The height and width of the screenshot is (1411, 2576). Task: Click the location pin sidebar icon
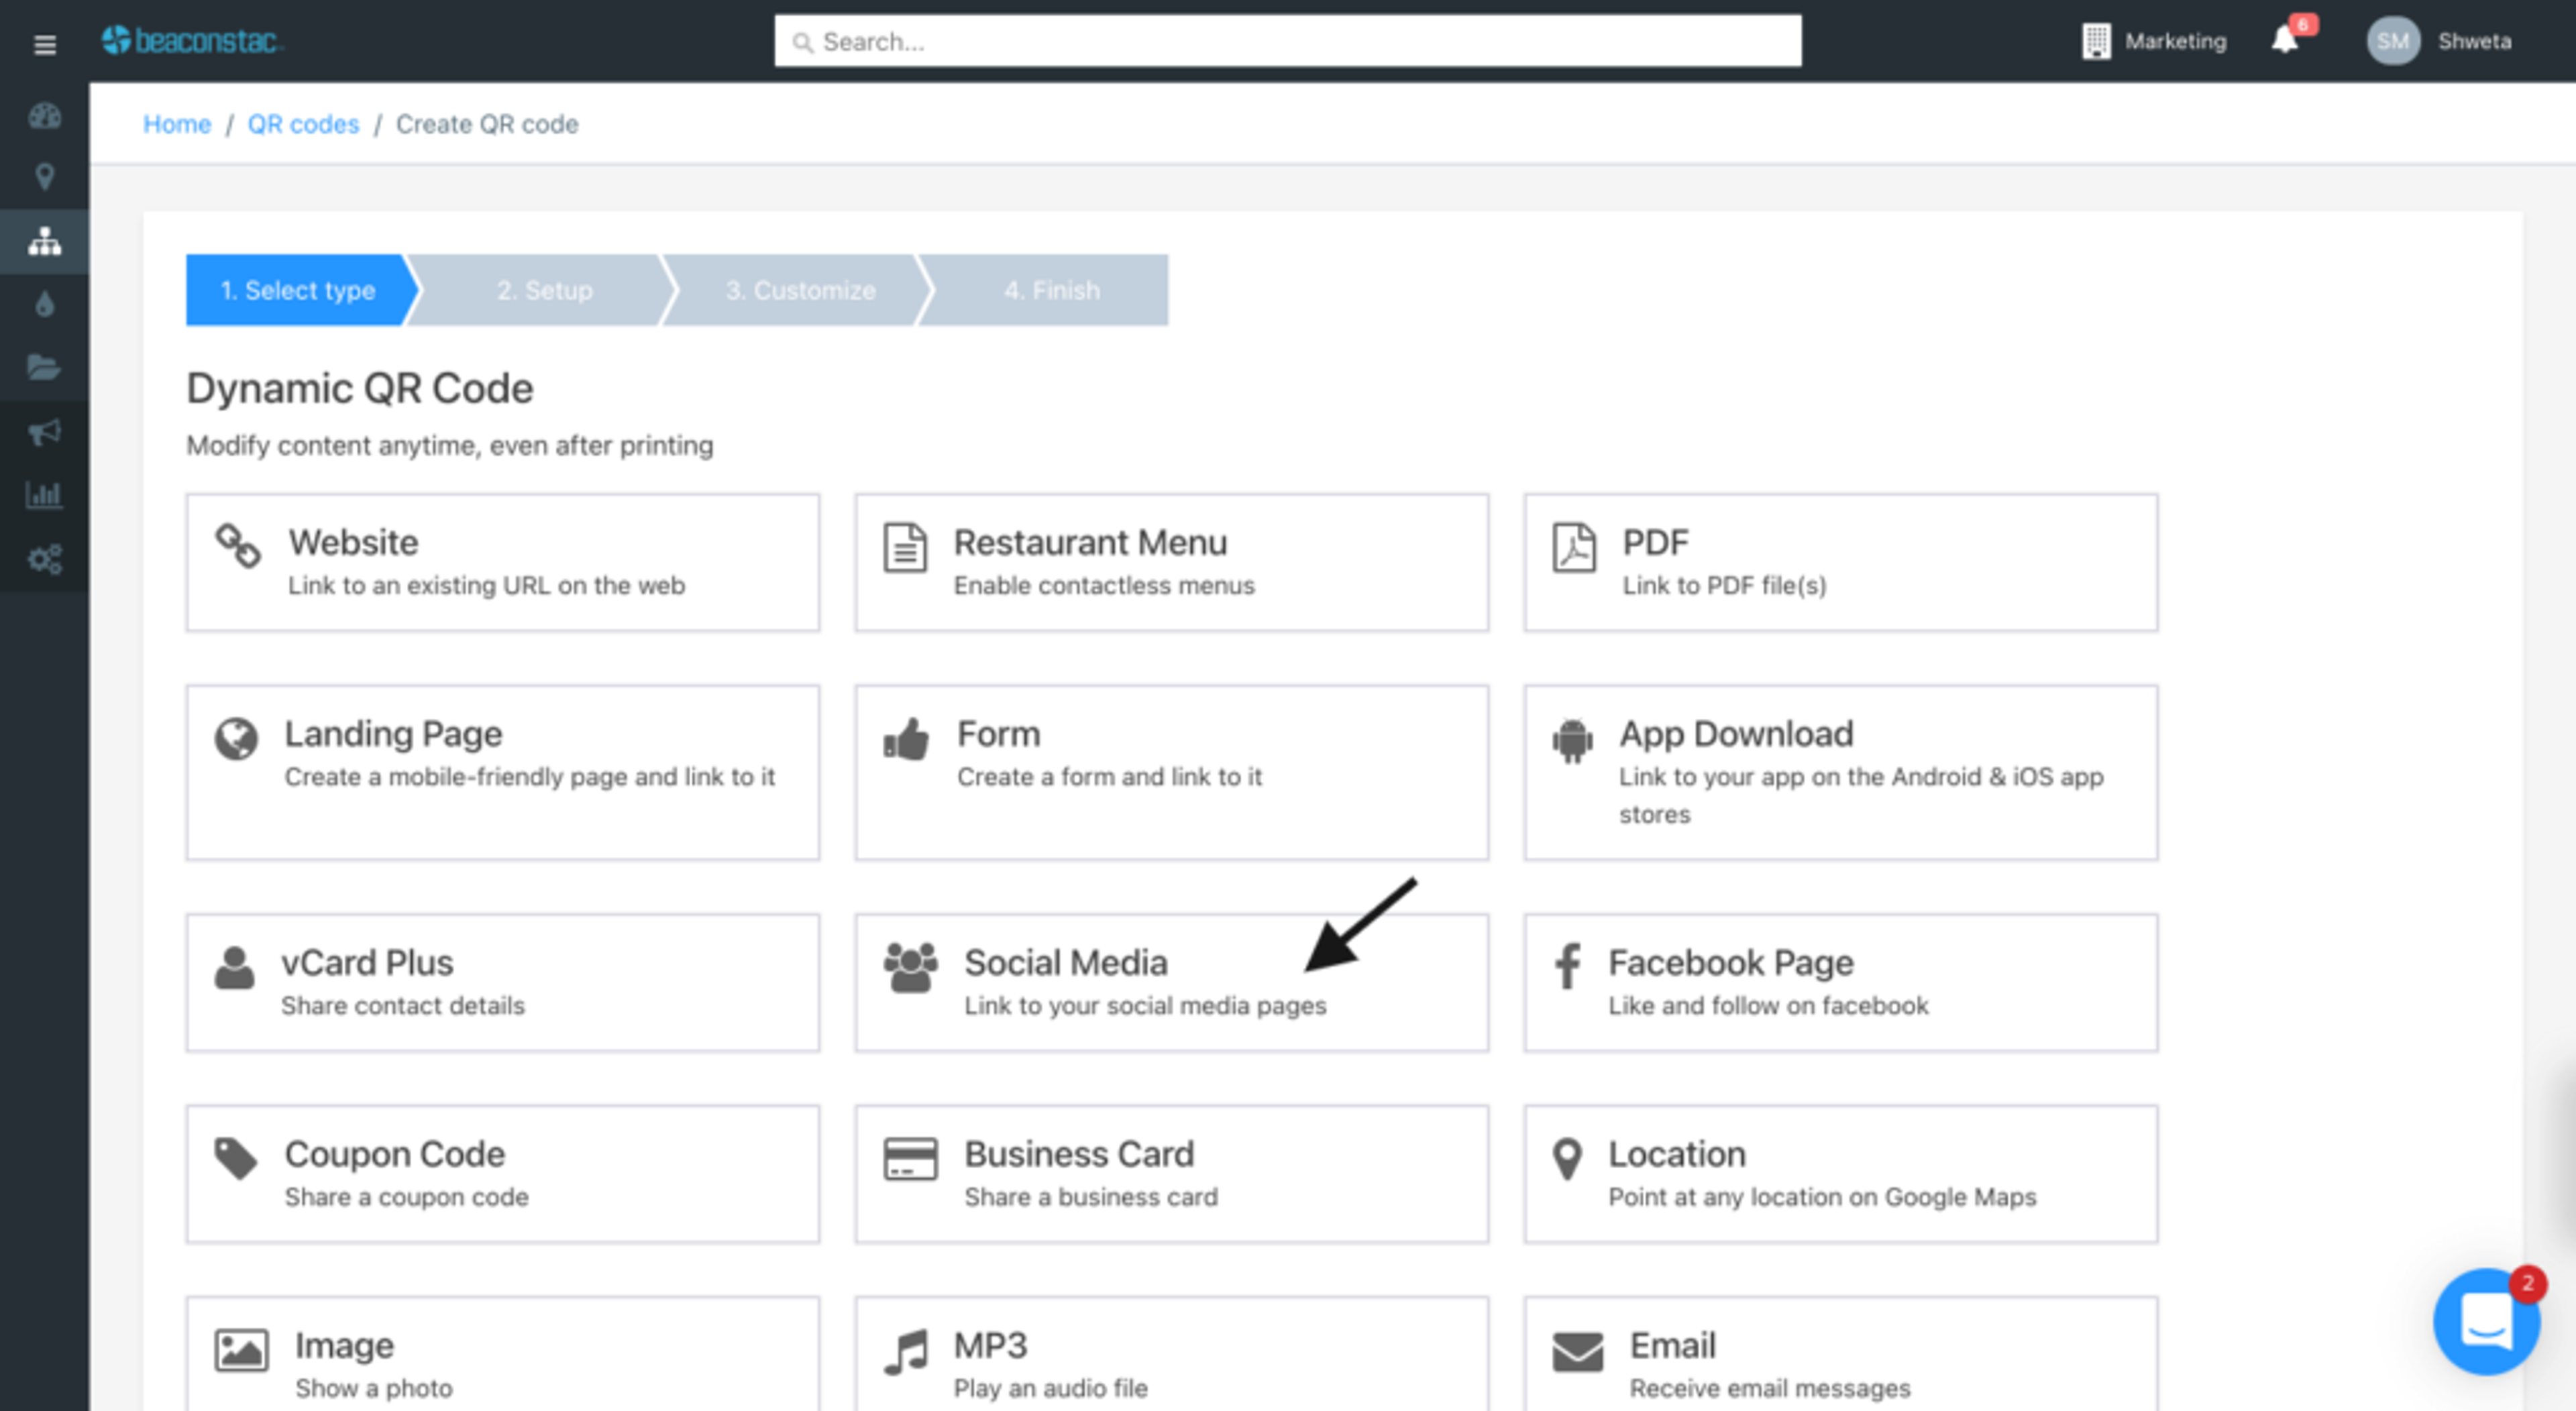(x=44, y=177)
